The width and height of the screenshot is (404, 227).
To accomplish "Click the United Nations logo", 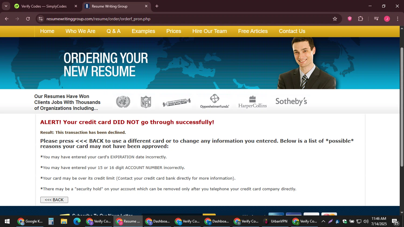I will point(123,102).
